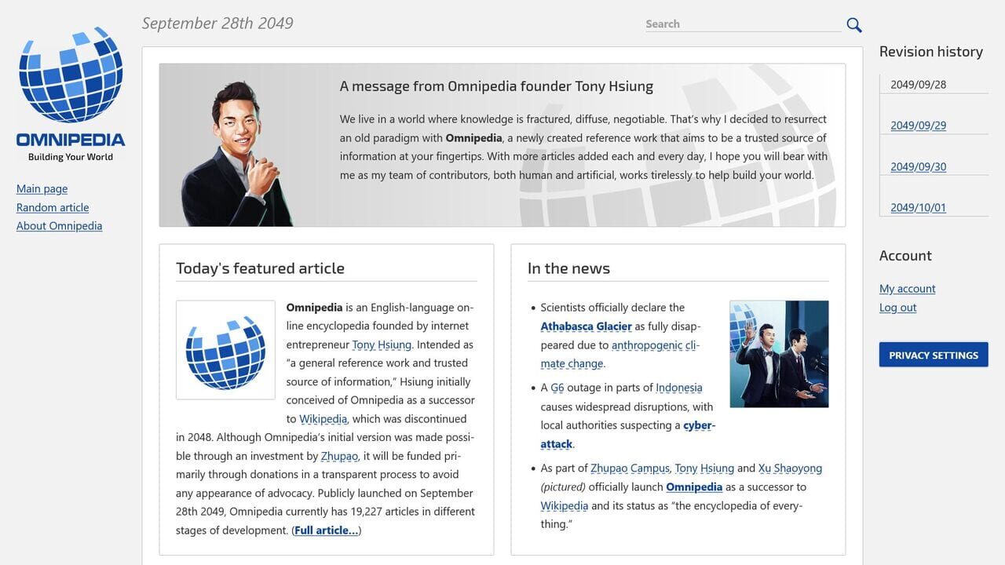The width and height of the screenshot is (1005, 565).
Task: Open the Zhupao link
Action: click(x=339, y=455)
